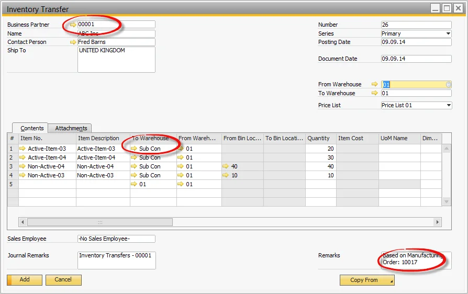Click the Document Date field

click(x=416, y=59)
